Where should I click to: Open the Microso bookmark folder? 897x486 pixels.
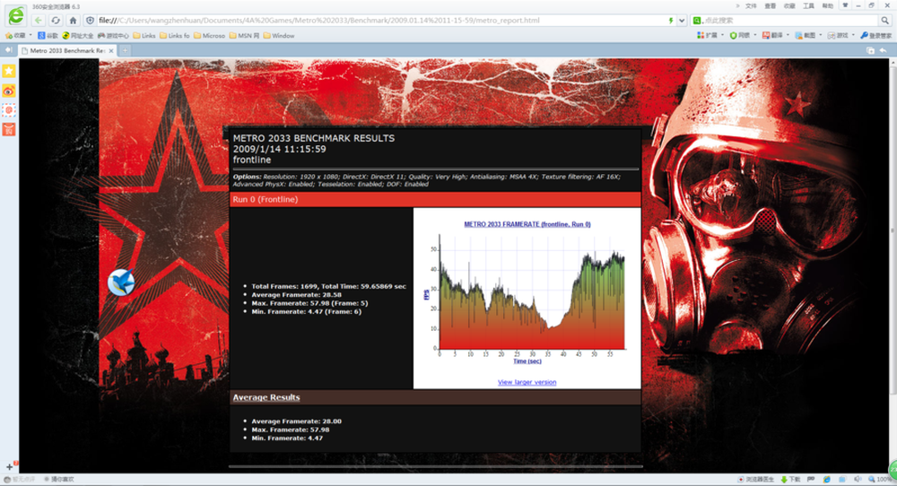pyautogui.click(x=209, y=36)
